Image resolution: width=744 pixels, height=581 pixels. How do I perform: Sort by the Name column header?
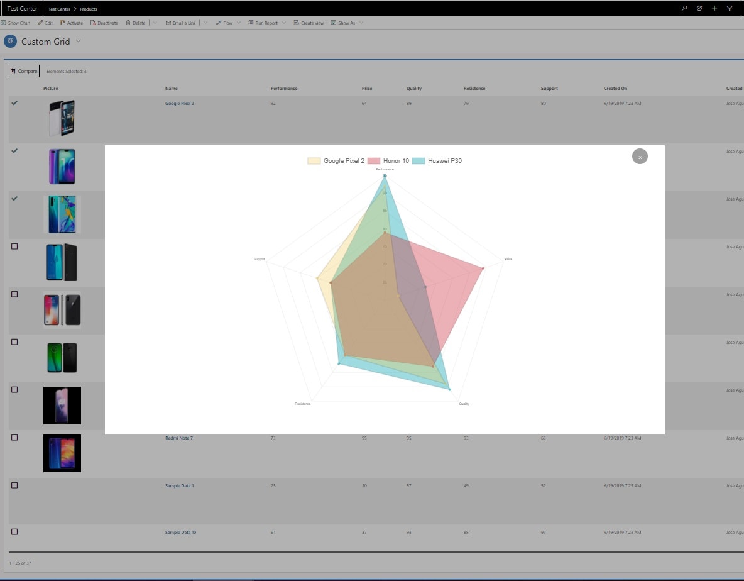(x=172, y=88)
